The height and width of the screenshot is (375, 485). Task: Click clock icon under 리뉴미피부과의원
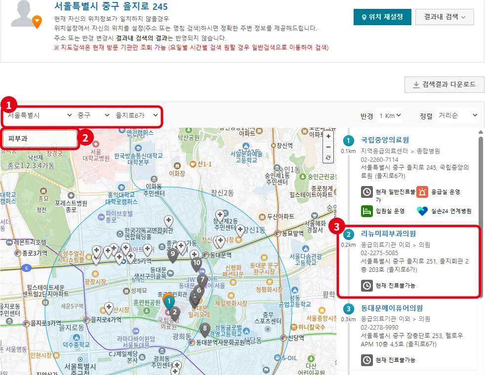click(366, 285)
